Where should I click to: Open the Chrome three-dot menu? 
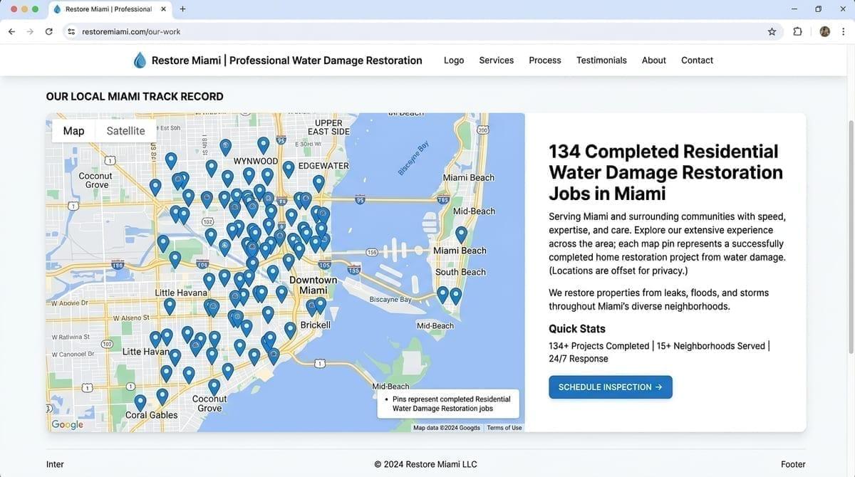(844, 31)
